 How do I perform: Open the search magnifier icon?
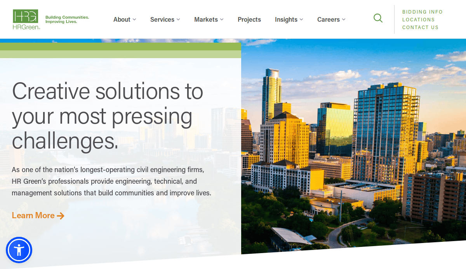378,18
